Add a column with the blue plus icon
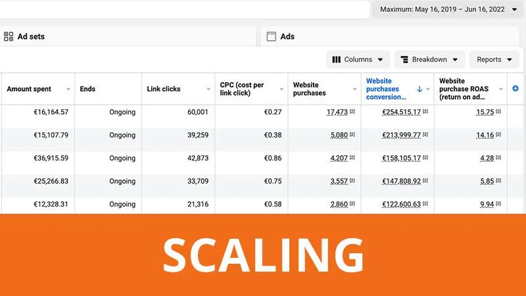 [x=515, y=89]
